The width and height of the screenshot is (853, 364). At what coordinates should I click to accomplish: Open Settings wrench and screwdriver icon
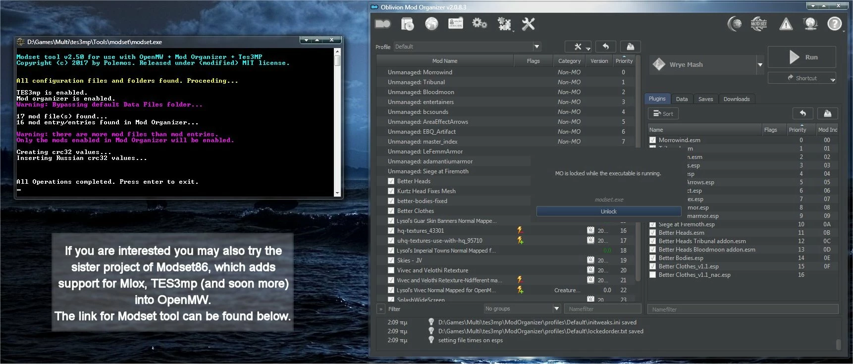529,24
